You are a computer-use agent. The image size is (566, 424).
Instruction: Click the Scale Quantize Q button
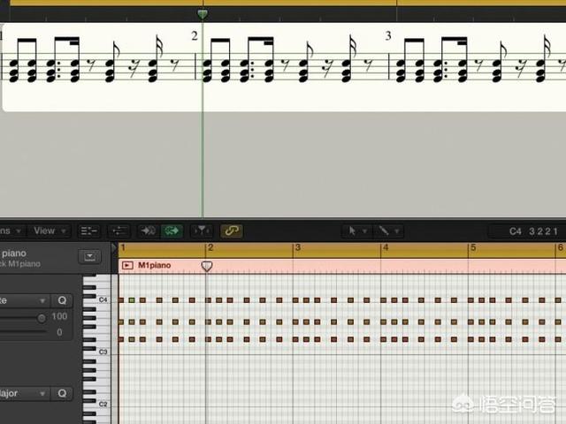(62, 393)
